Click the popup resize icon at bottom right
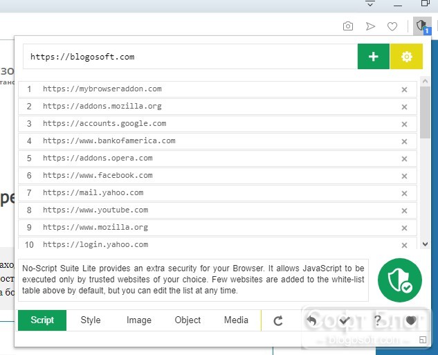 point(423,340)
